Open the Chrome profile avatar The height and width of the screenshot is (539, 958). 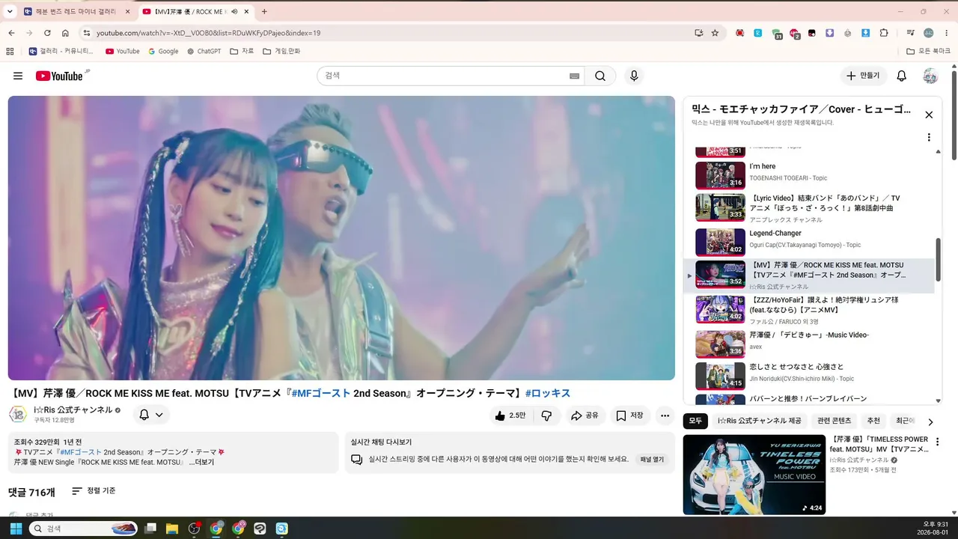928,33
